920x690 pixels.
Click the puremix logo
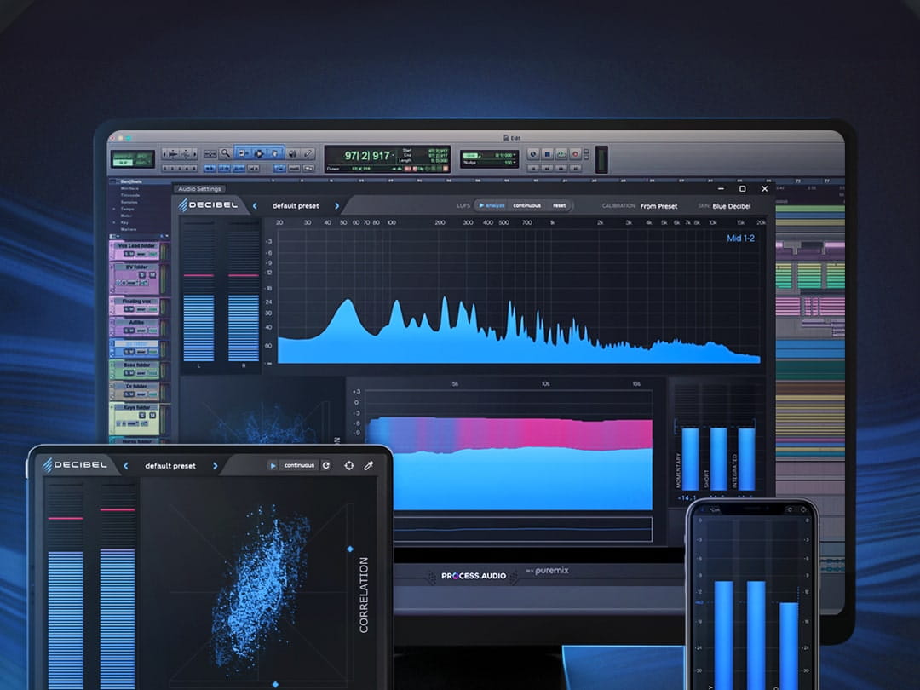click(551, 570)
